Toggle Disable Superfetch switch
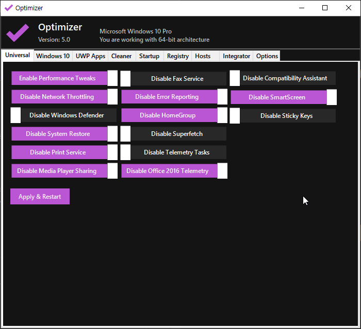 point(173,134)
